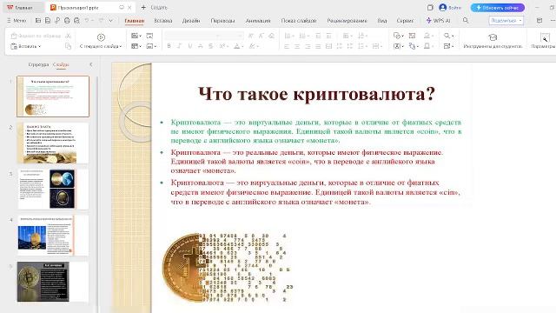Decrease font size with the smaller A icon
This screenshot has height=313, width=556.
coord(261,36)
